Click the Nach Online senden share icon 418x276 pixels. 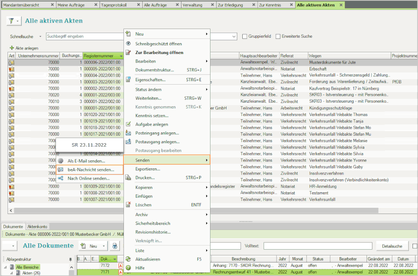tap(61, 178)
